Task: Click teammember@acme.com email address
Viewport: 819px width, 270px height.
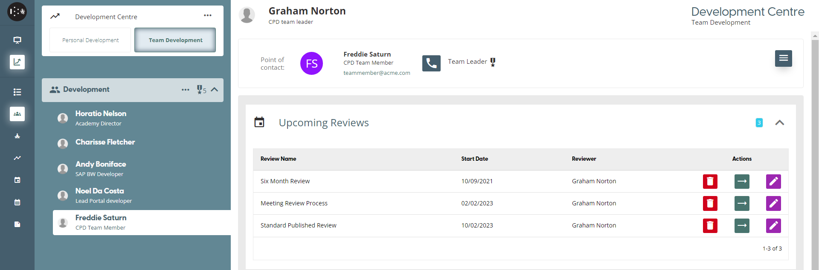Action: point(377,73)
